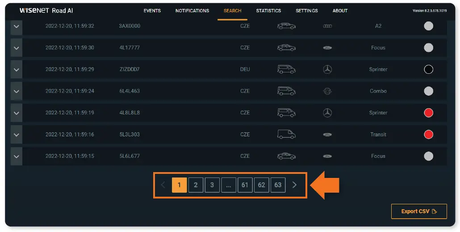The height and width of the screenshot is (232, 460).
Task: Switch to the STATISTICS tab
Action: point(268,11)
